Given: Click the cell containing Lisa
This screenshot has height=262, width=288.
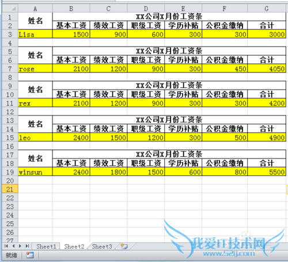Looking at the screenshot, I should (x=35, y=34).
